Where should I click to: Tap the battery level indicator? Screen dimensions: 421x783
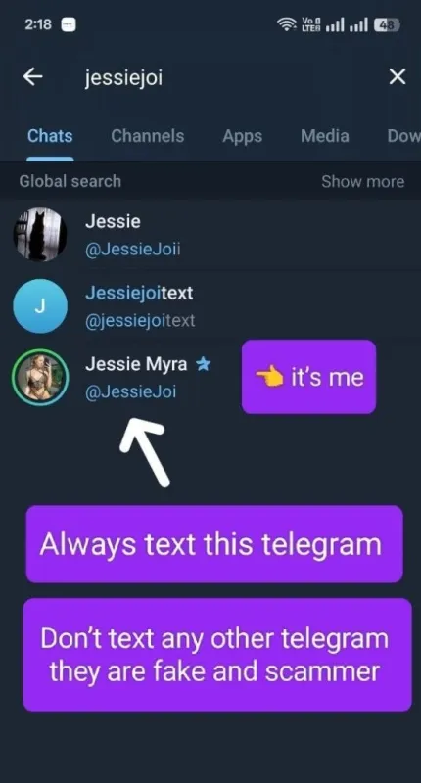click(387, 24)
